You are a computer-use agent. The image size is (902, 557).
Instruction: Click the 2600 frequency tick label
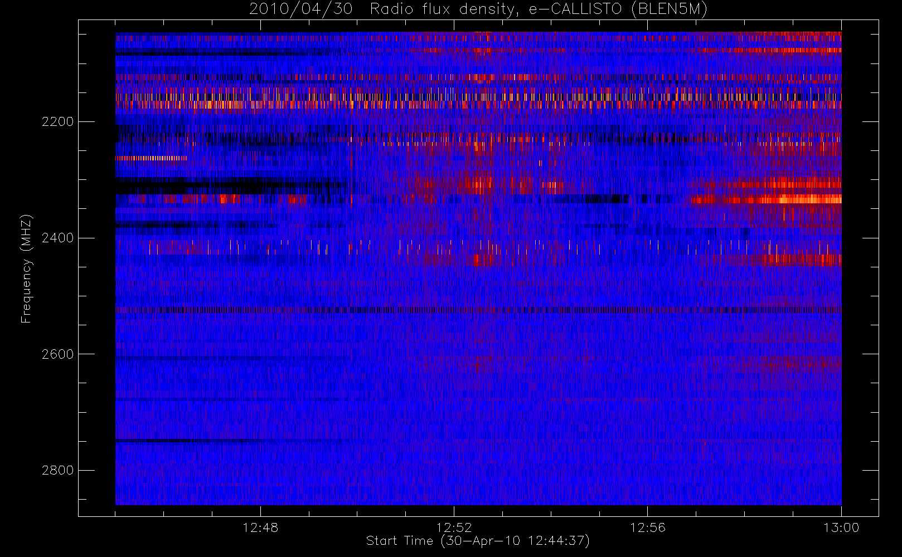coord(57,354)
